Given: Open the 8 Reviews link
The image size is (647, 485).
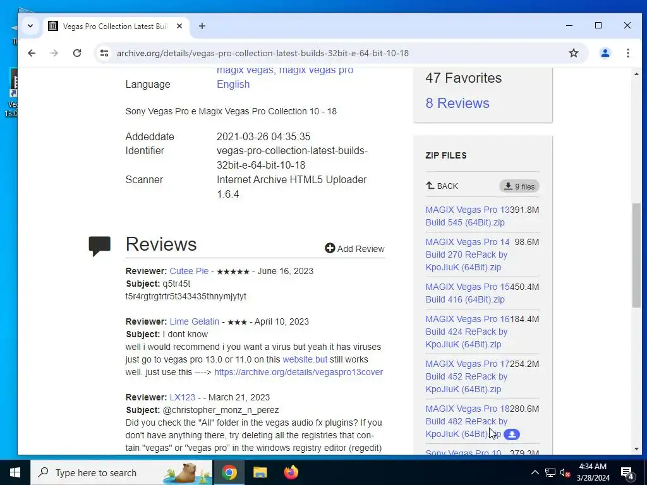Looking at the screenshot, I should [457, 103].
